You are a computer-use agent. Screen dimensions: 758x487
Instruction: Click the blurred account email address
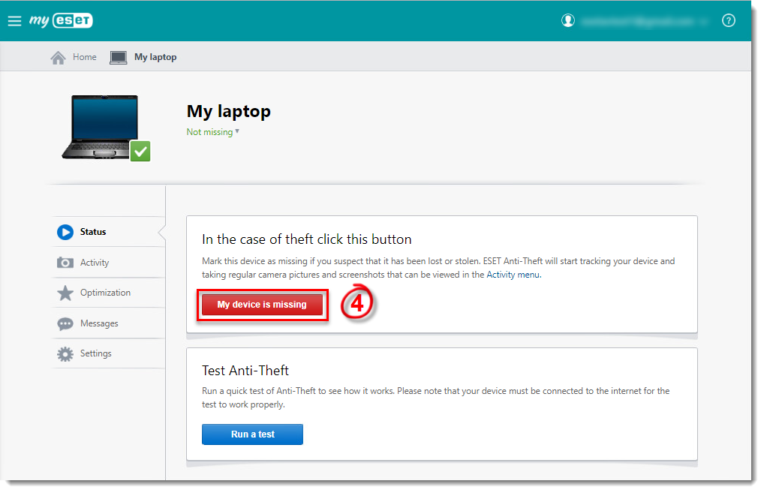(x=638, y=21)
